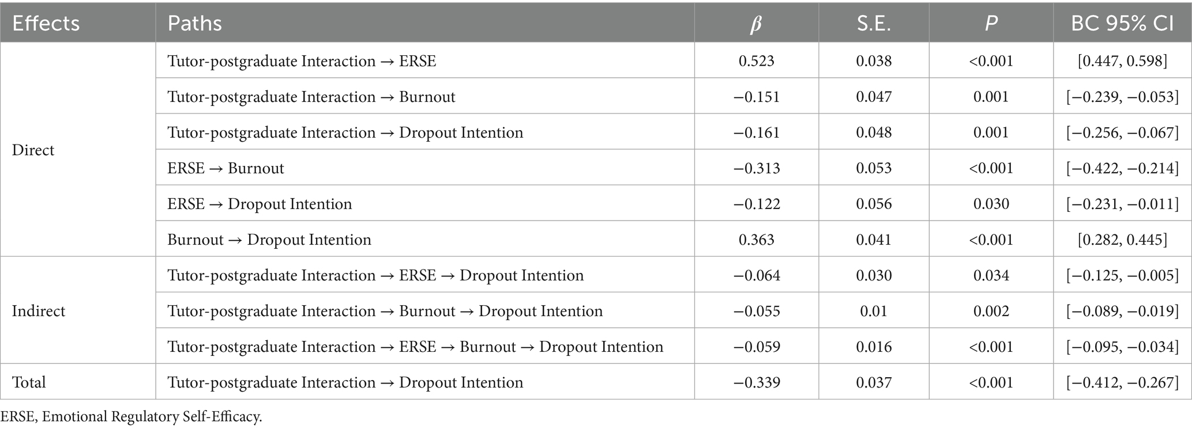Select the total effect value −0.339
Image resolution: width=1192 pixels, height=429 pixels.
click(756, 382)
